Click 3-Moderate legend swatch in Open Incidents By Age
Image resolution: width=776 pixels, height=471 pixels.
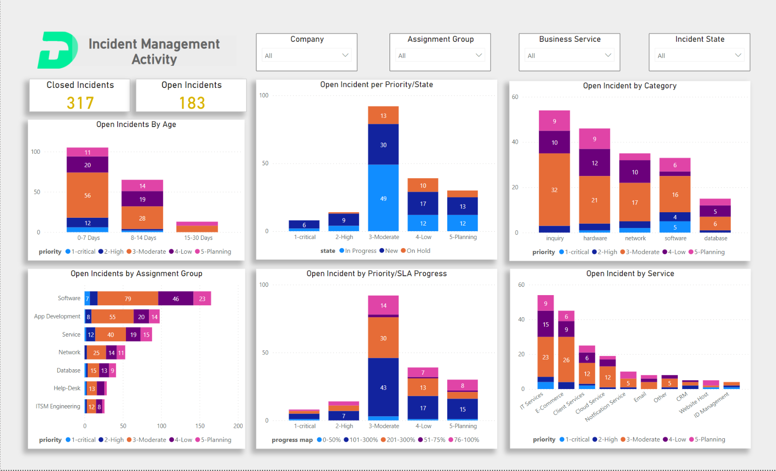[x=129, y=251]
